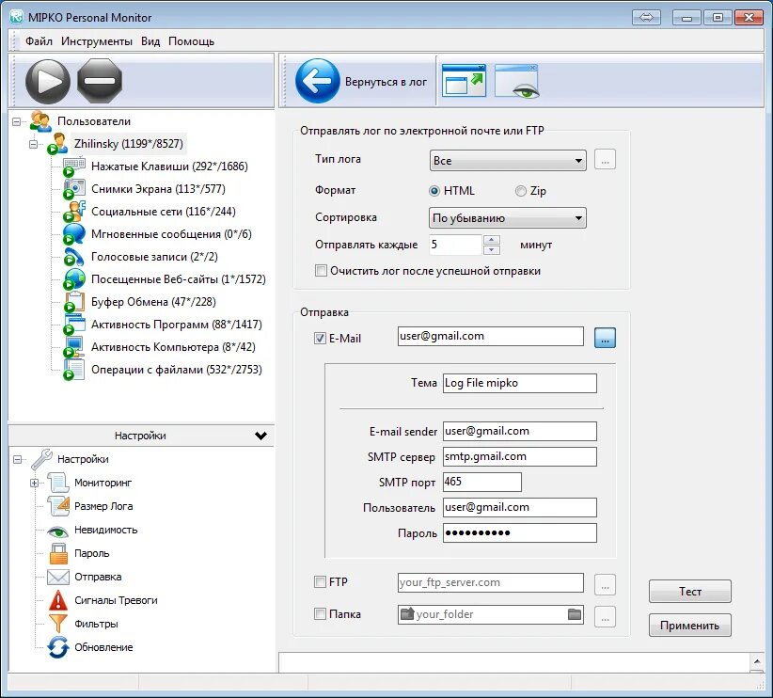This screenshot has width=773, height=698.
Task: Check the Очистить лог после успешной отправки option
Action: (320, 270)
